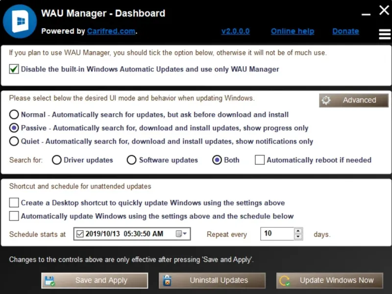
Task: Click the Repeat every days value field
Action: click(277, 234)
